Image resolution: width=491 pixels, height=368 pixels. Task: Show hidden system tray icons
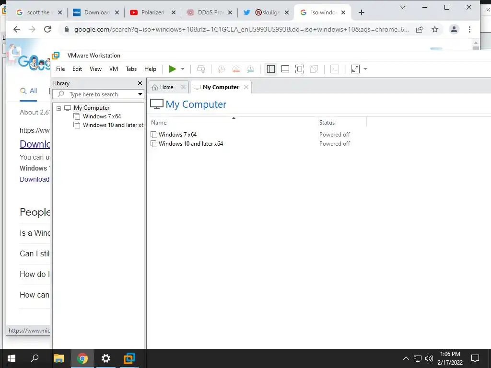pyautogui.click(x=406, y=358)
